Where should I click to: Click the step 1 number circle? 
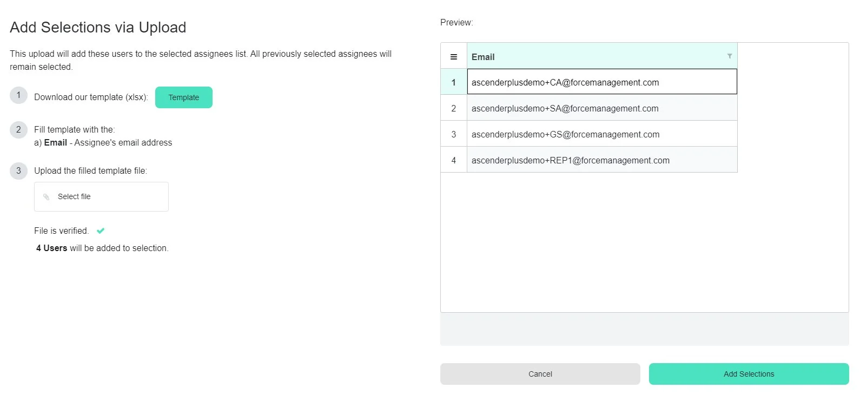pyautogui.click(x=18, y=95)
